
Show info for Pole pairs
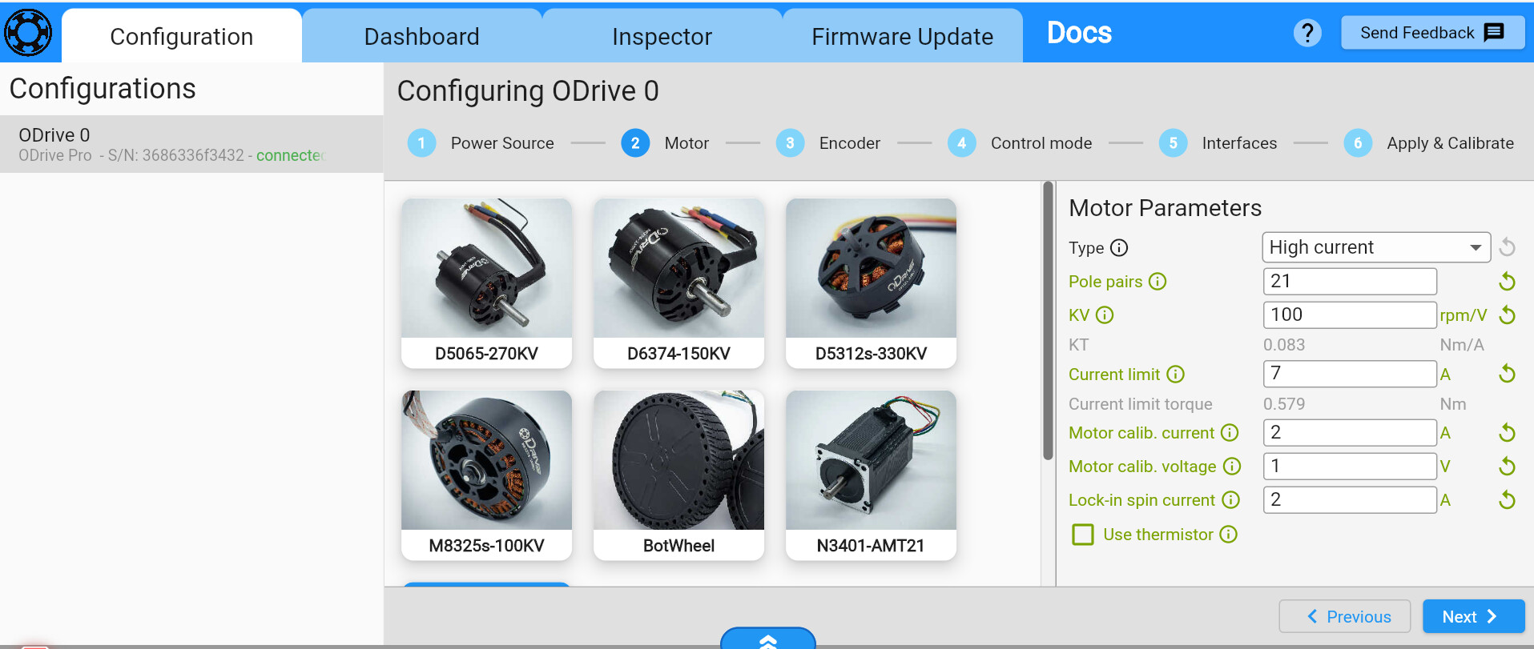[1158, 282]
